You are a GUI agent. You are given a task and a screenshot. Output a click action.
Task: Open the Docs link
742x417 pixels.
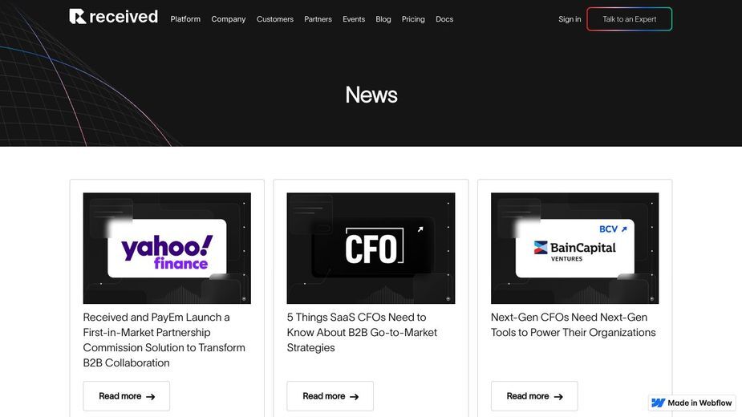click(444, 19)
